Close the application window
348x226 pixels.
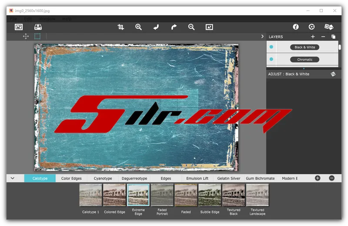(x=335, y=10)
